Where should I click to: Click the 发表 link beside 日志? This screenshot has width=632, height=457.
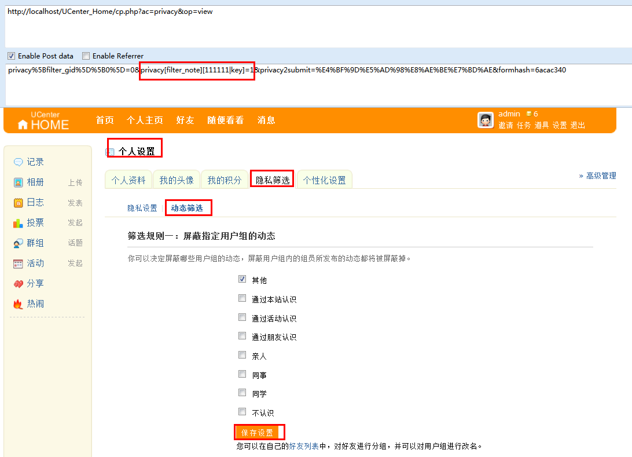coord(75,203)
